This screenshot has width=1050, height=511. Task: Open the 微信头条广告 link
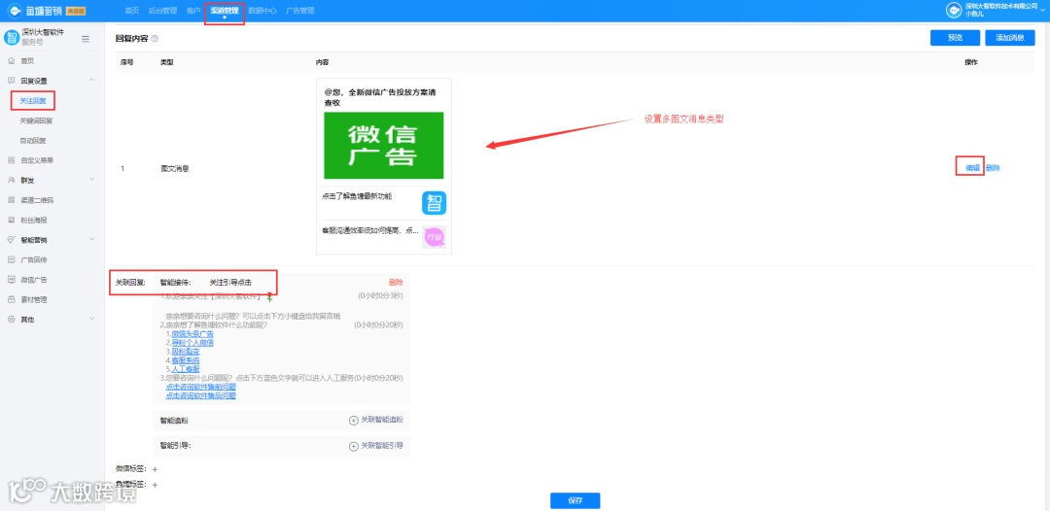coord(192,334)
